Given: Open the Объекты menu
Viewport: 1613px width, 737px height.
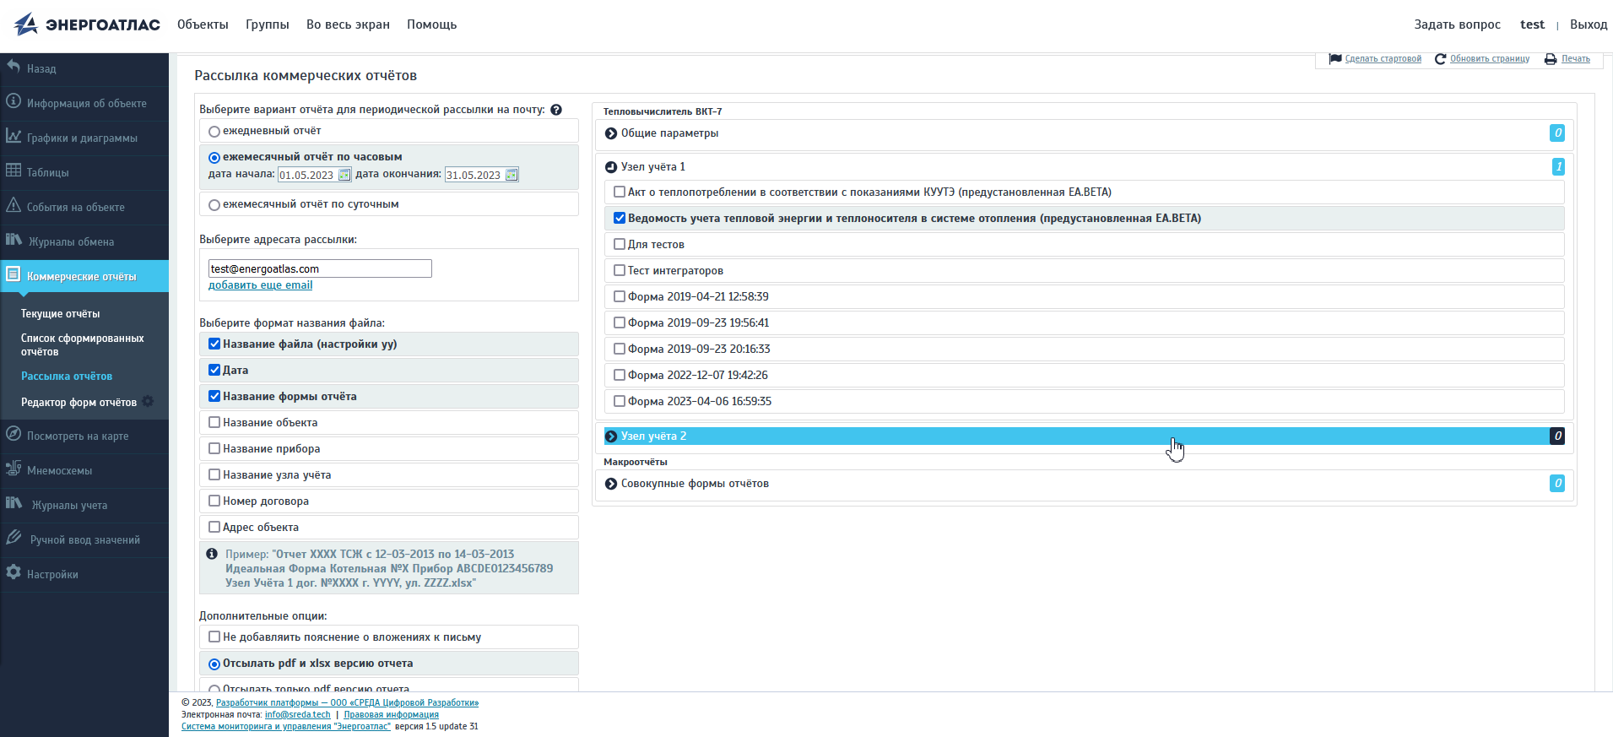Looking at the screenshot, I should coord(203,24).
